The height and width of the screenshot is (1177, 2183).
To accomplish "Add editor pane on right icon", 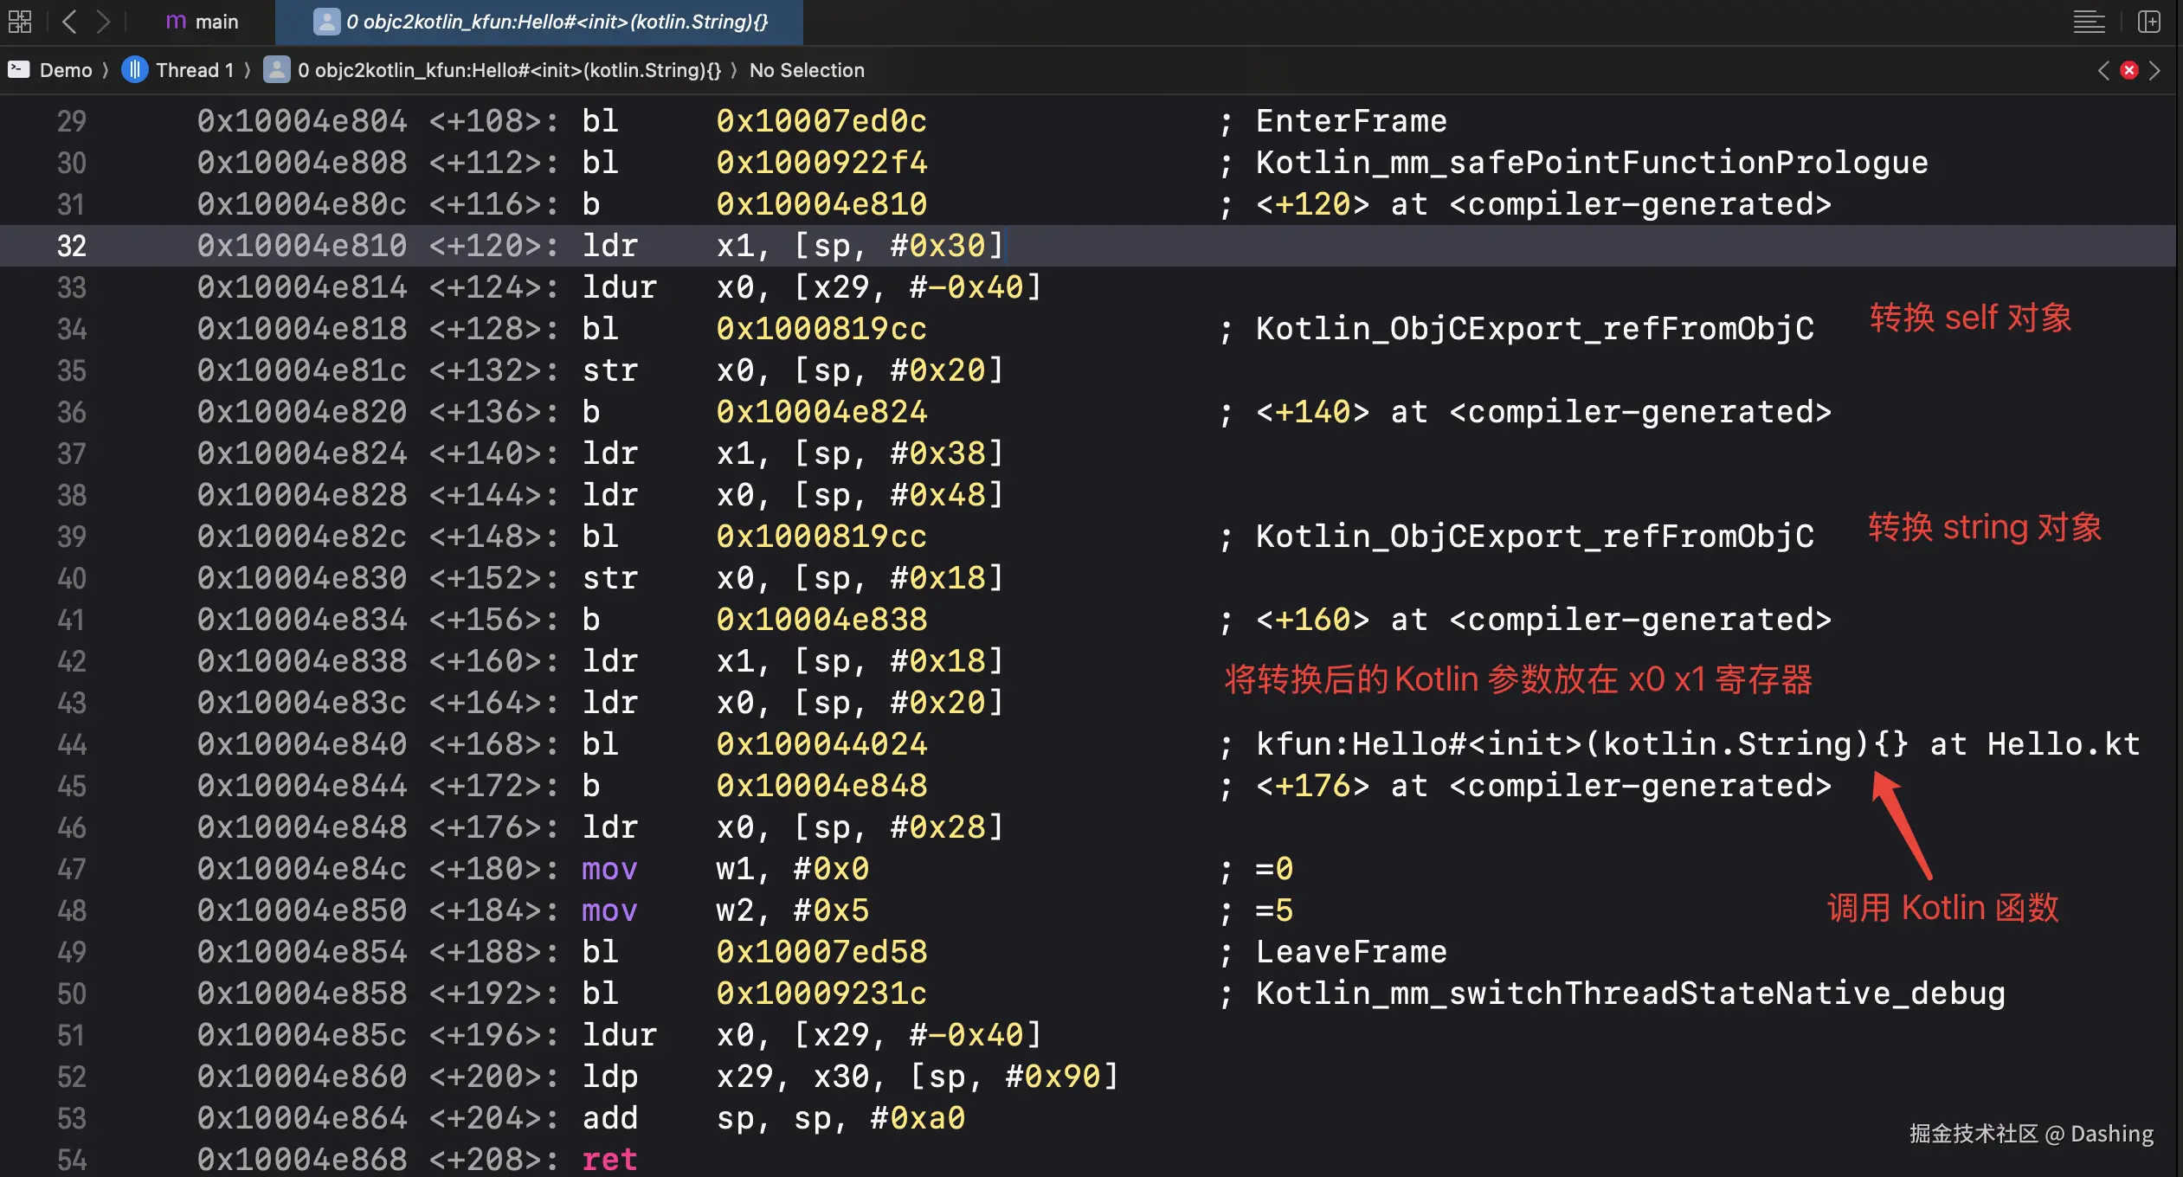I will click(x=2149, y=22).
